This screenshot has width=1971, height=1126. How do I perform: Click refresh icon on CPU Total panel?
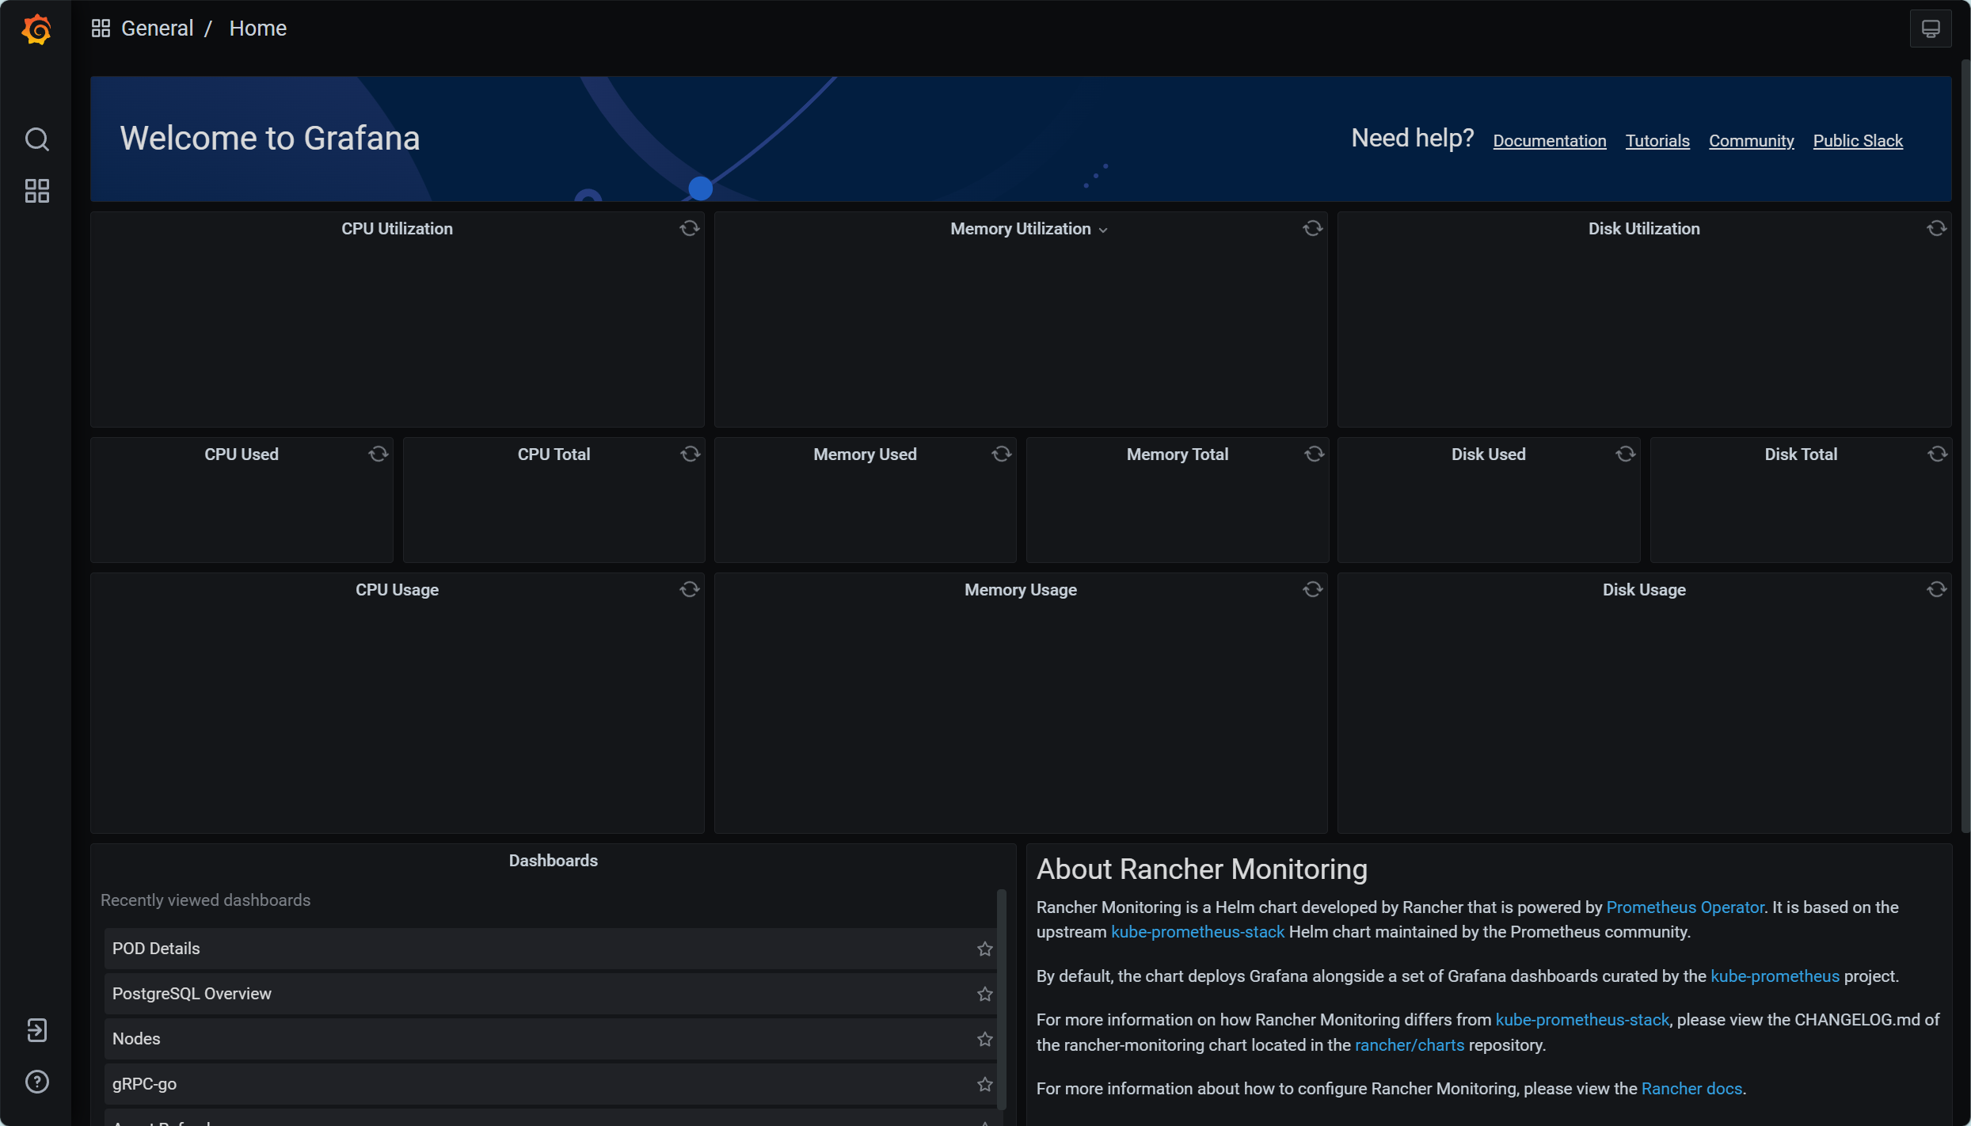click(x=690, y=454)
